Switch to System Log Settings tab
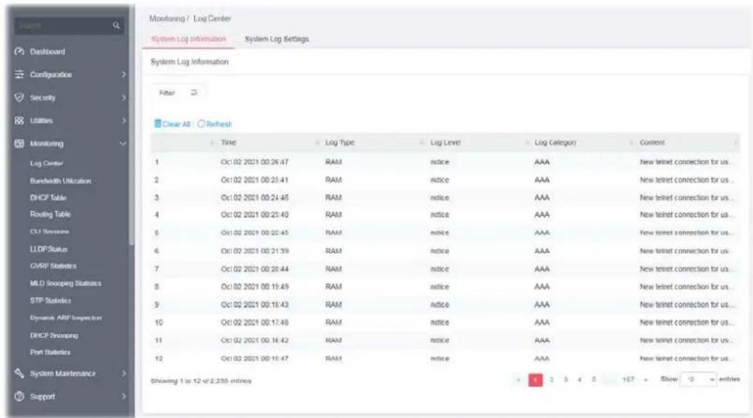This screenshot has width=753, height=418. (277, 39)
